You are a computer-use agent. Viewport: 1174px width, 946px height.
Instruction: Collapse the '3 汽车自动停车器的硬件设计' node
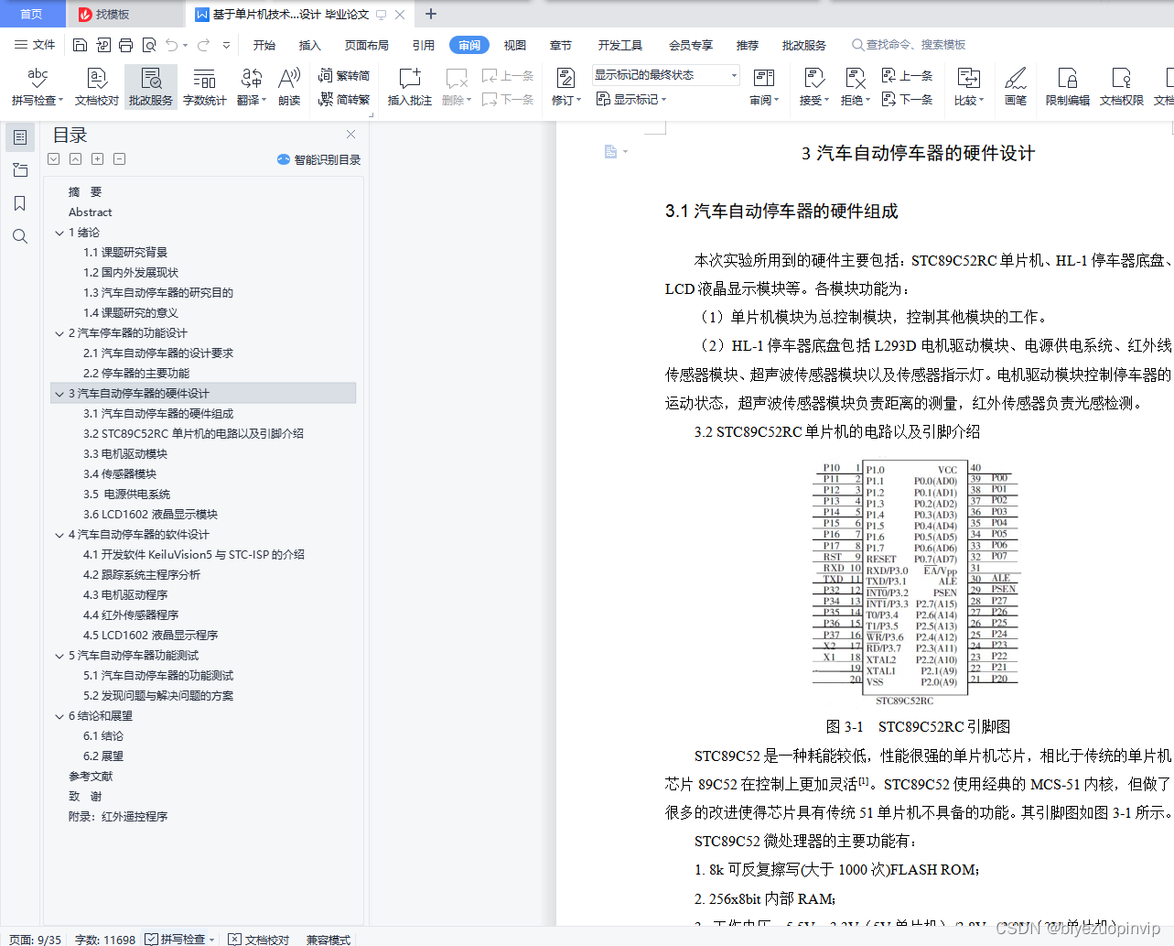(59, 394)
